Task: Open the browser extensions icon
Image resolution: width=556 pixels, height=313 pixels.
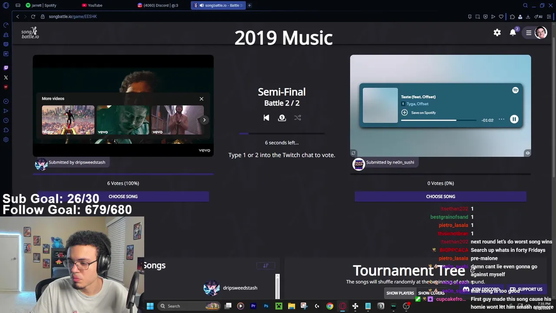Action: [x=512, y=17]
